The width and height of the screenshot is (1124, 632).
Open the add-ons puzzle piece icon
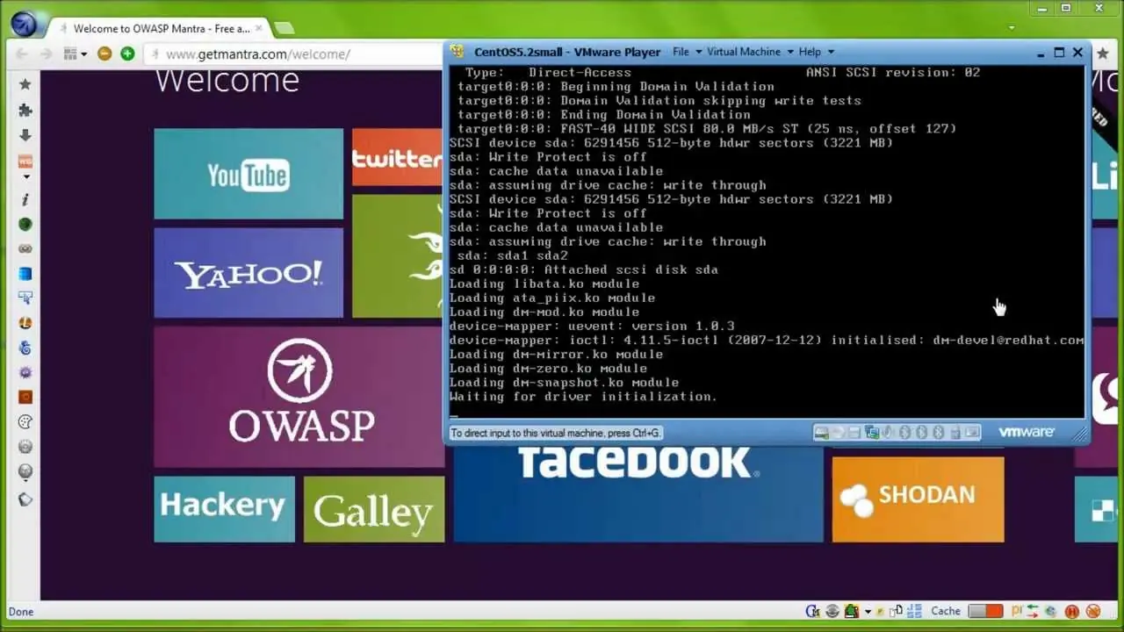click(25, 110)
